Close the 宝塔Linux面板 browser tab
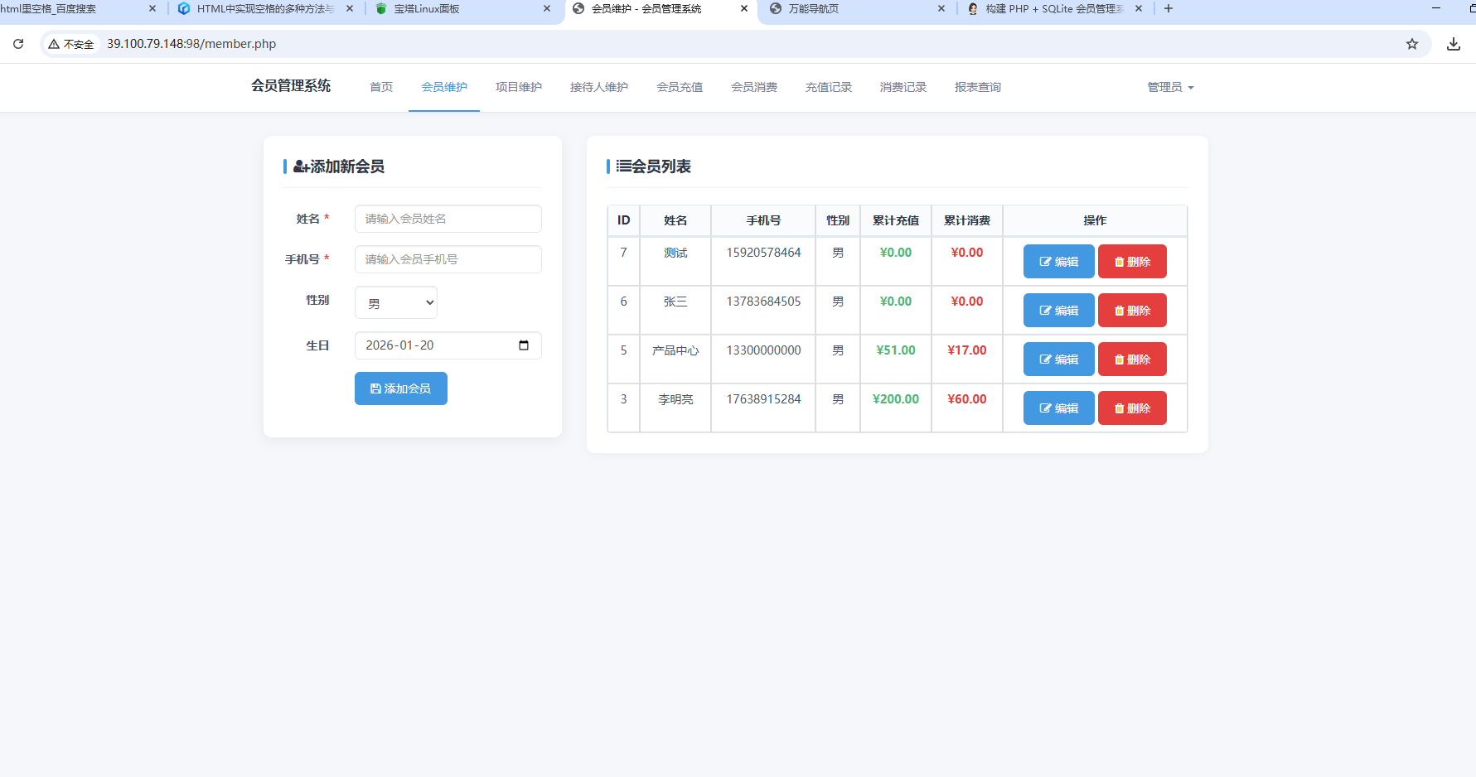The height and width of the screenshot is (777, 1476). (547, 8)
